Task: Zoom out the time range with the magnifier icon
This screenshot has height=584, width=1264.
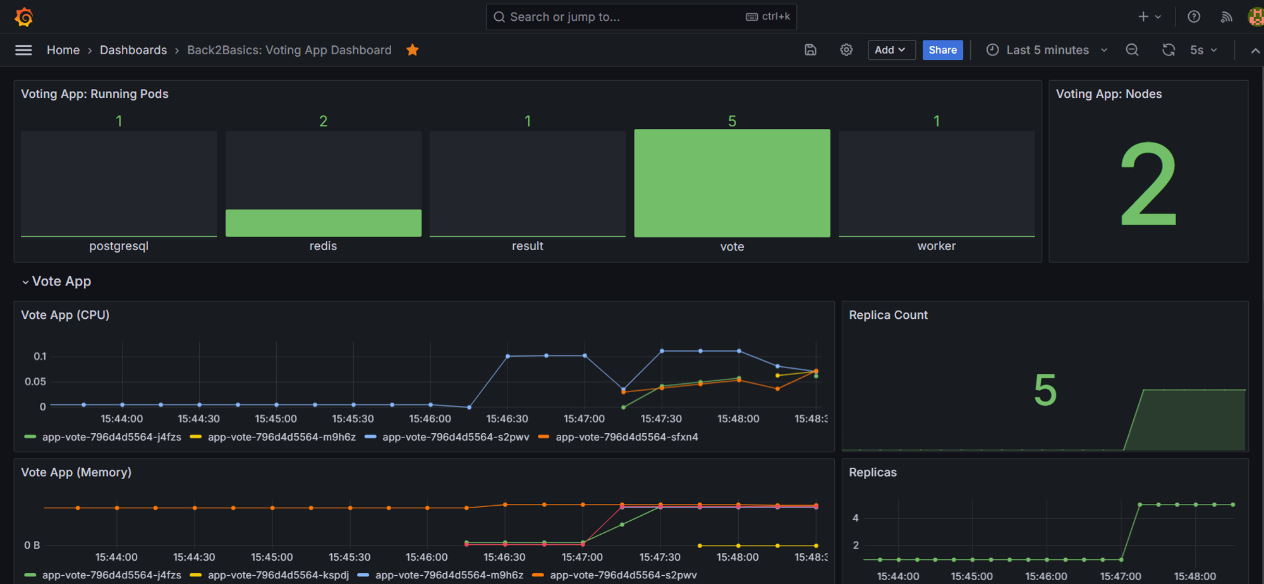Action: (1132, 50)
